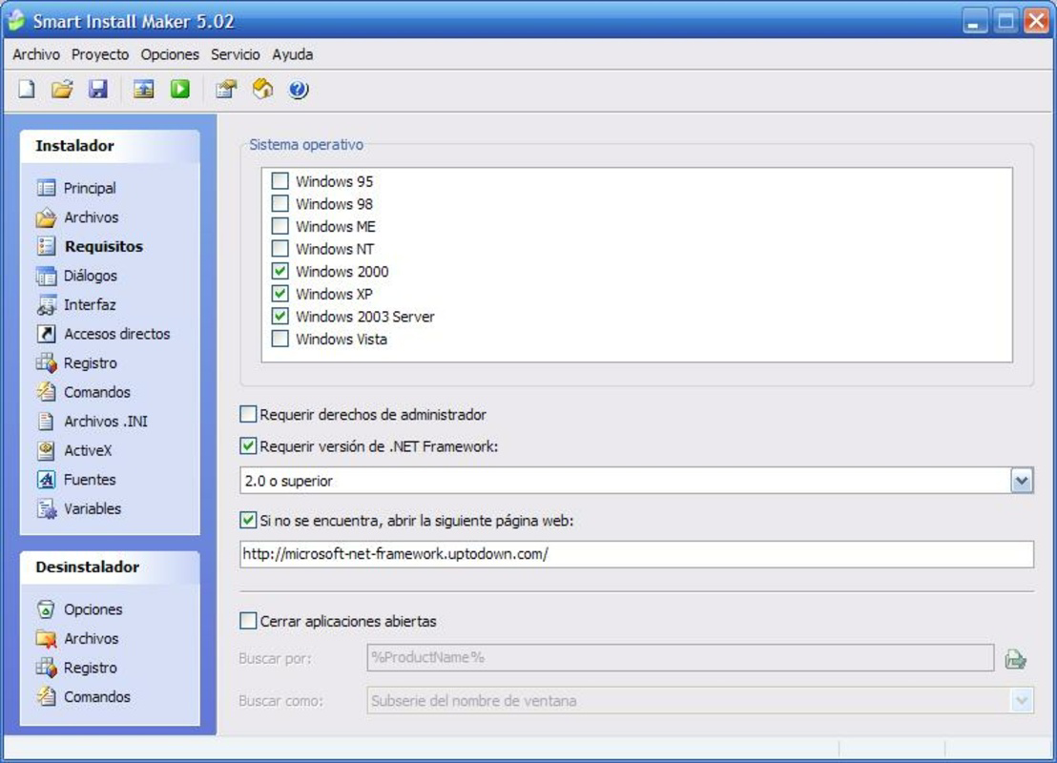Open the Accesos directos section label
Image resolution: width=1057 pixels, height=763 pixels.
coord(116,334)
